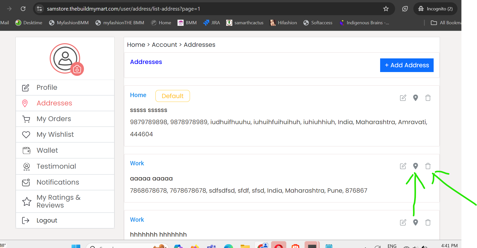Click location pin on hhhhhhh hhhhhhh address
Viewport: 477px width, 248px height.
click(415, 222)
